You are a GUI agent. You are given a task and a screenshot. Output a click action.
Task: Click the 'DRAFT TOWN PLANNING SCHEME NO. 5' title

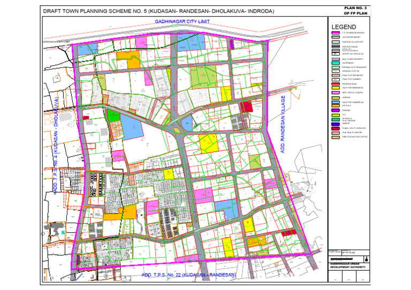pos(95,11)
